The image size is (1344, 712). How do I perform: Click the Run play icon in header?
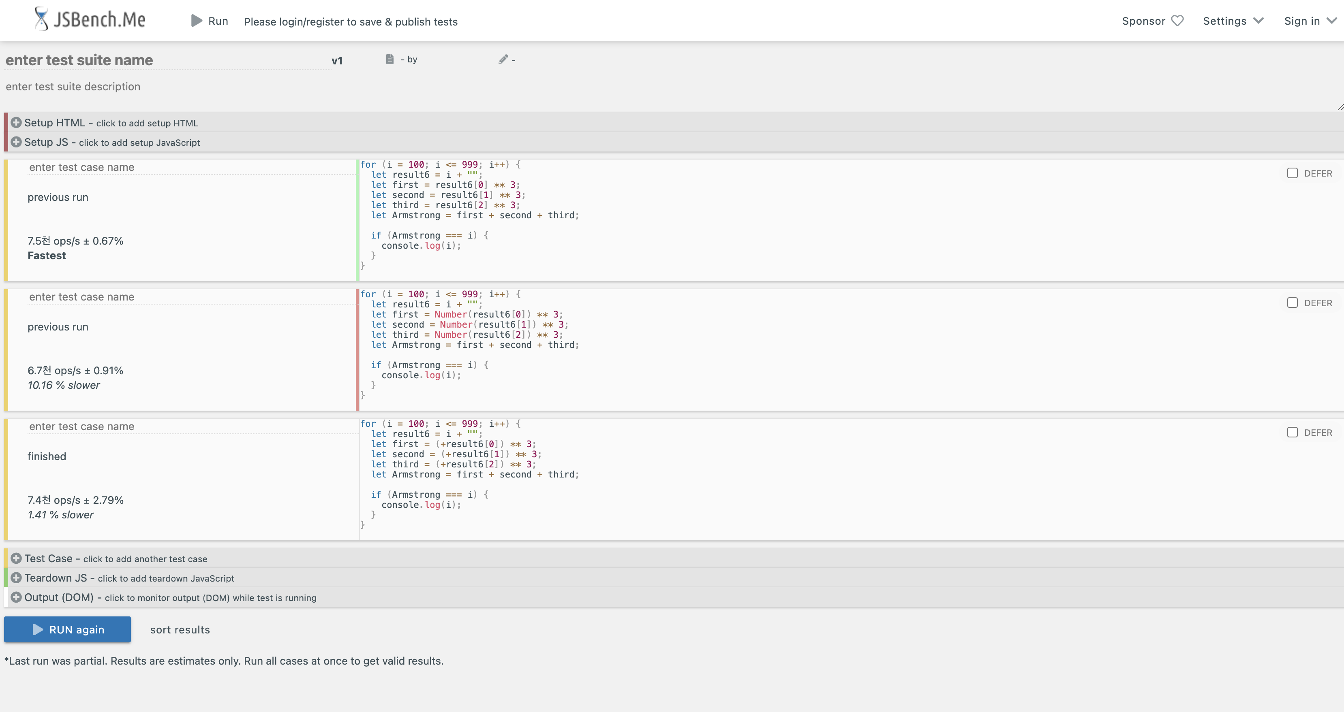coord(197,21)
